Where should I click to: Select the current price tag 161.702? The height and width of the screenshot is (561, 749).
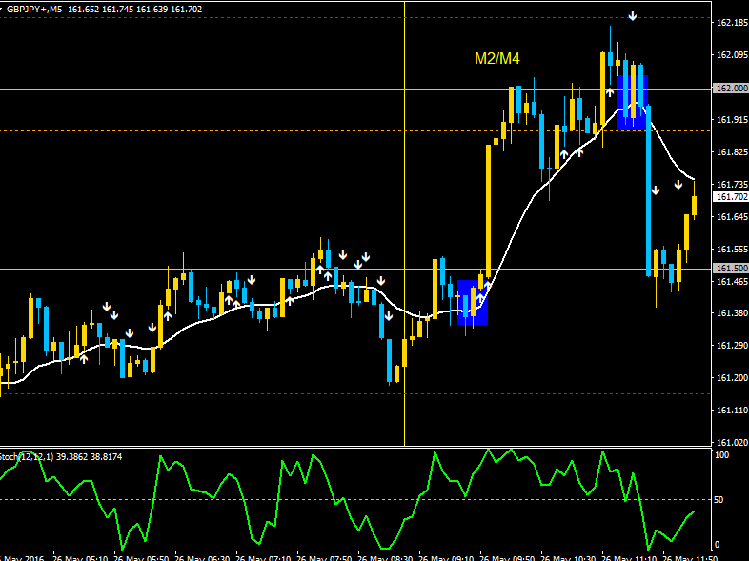(x=730, y=197)
